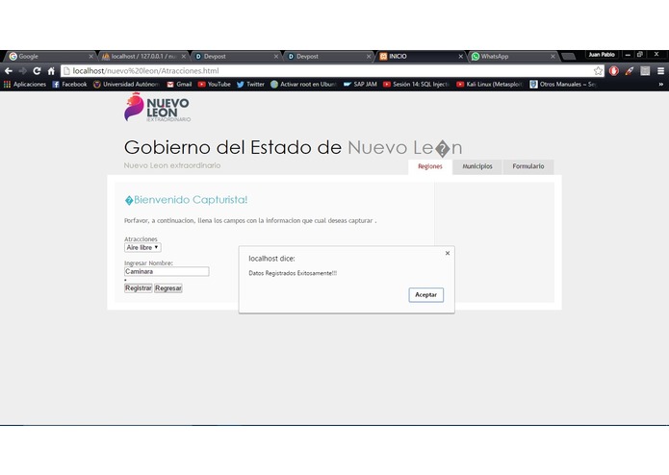Open the Facebook bookmark

pos(69,85)
